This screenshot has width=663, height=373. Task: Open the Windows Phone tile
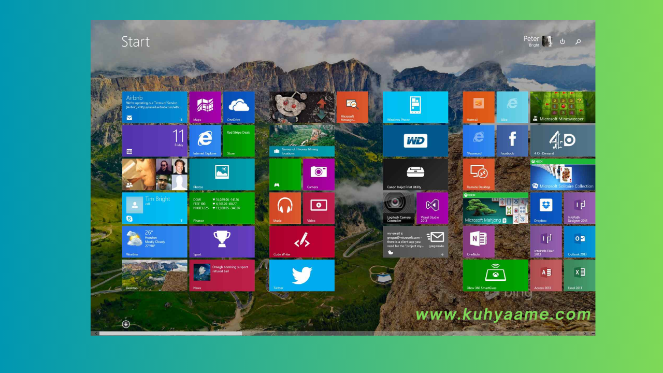tap(415, 107)
